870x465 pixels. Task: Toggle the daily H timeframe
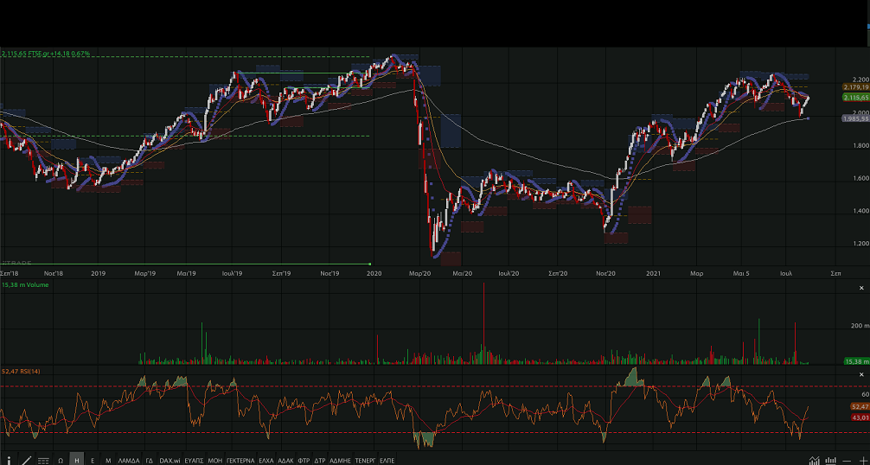(x=77, y=460)
